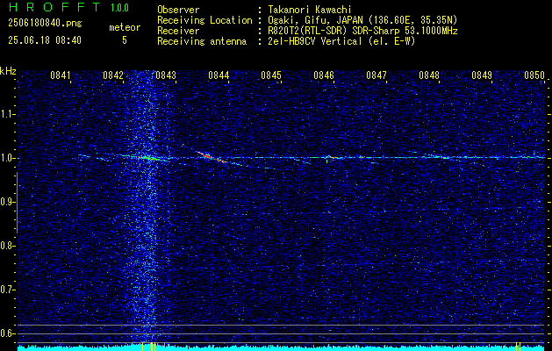Click the 2el-HB9CV Vertical antenna text
The image size is (552, 351).
click(x=341, y=41)
